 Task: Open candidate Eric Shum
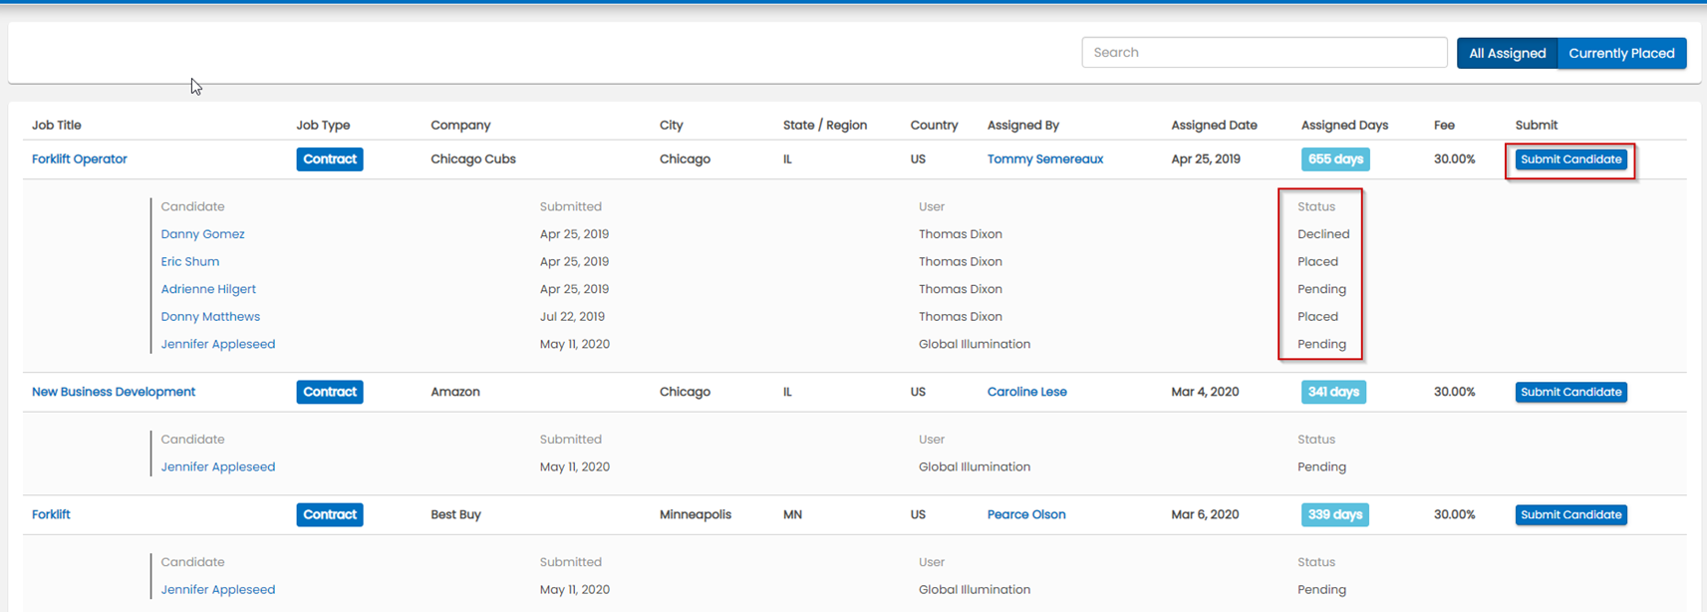coord(189,262)
